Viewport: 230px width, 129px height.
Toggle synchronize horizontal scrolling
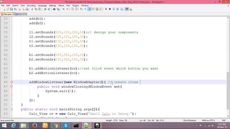[76, 9]
